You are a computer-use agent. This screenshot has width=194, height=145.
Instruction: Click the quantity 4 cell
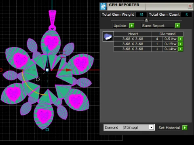point(157,39)
